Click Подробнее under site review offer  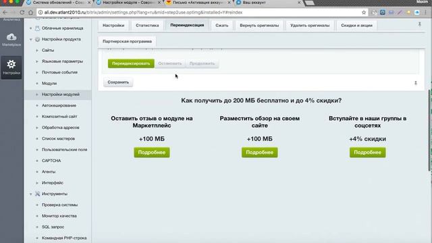(x=259, y=153)
